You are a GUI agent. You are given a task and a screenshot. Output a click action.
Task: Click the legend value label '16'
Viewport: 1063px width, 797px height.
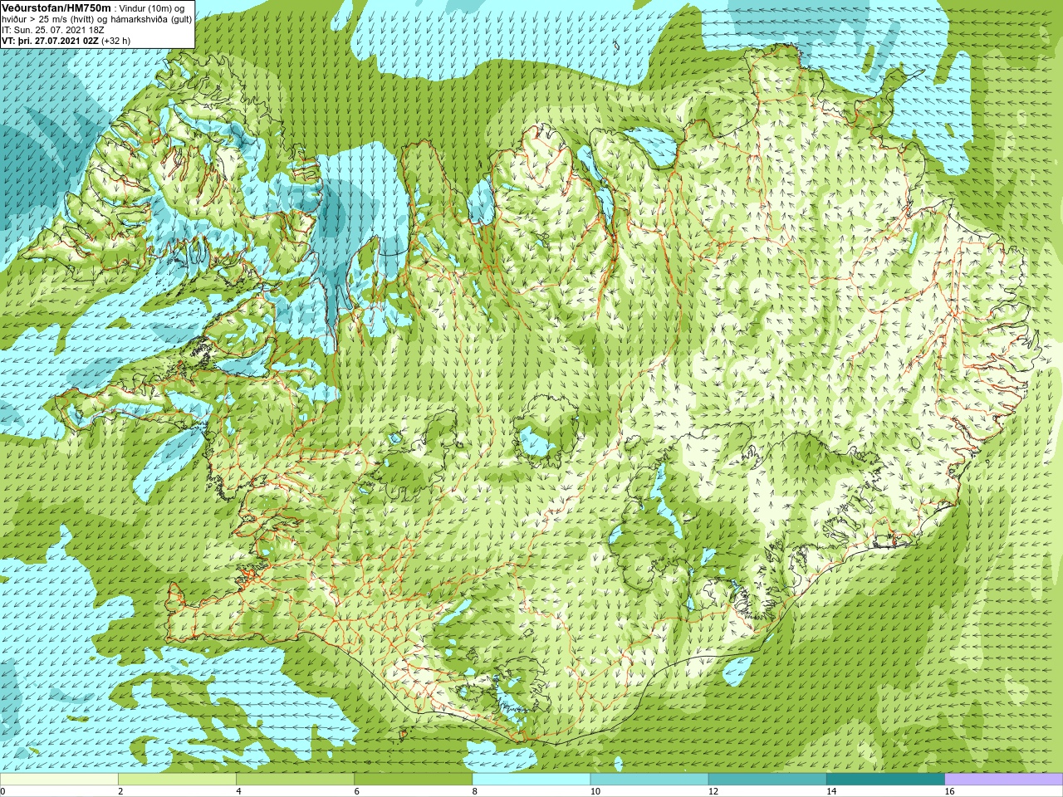[950, 792]
